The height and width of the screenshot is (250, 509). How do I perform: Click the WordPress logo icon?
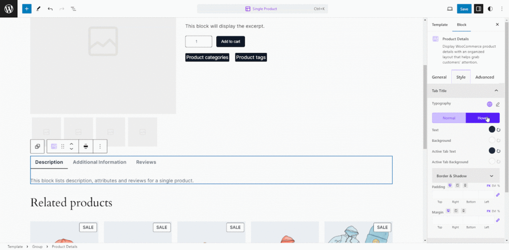pos(9,9)
